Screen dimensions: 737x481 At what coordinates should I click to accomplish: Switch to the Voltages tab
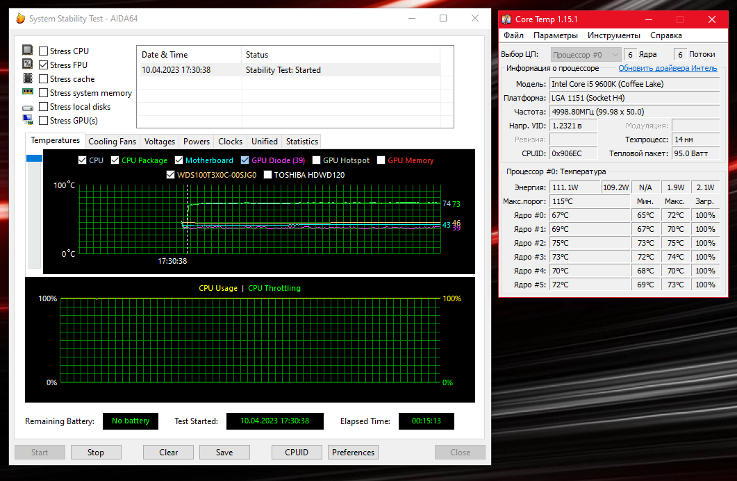tap(159, 142)
